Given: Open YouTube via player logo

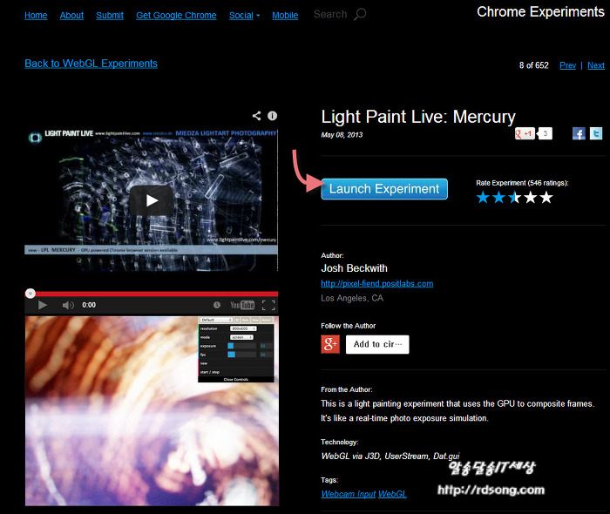Looking at the screenshot, I should click(241, 305).
